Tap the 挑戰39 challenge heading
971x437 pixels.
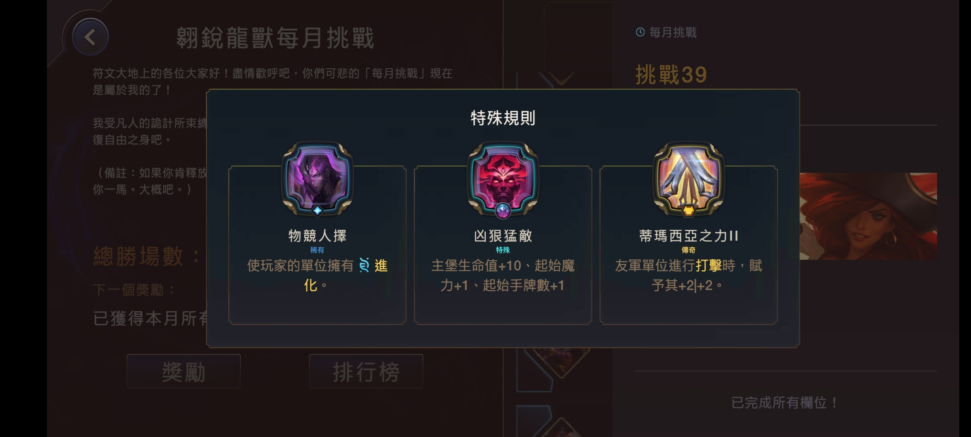pyautogui.click(x=671, y=75)
